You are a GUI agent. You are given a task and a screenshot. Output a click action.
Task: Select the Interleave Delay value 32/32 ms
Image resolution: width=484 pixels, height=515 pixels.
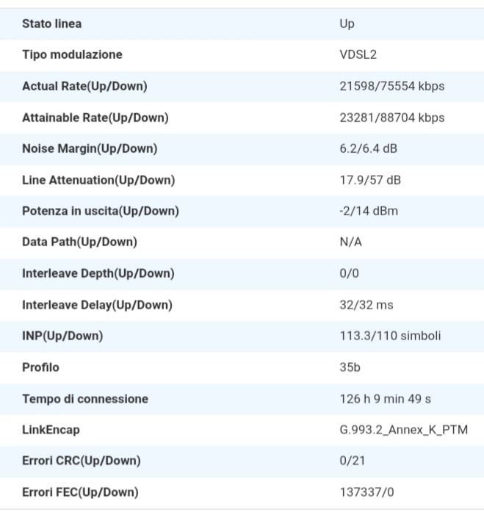pos(366,305)
